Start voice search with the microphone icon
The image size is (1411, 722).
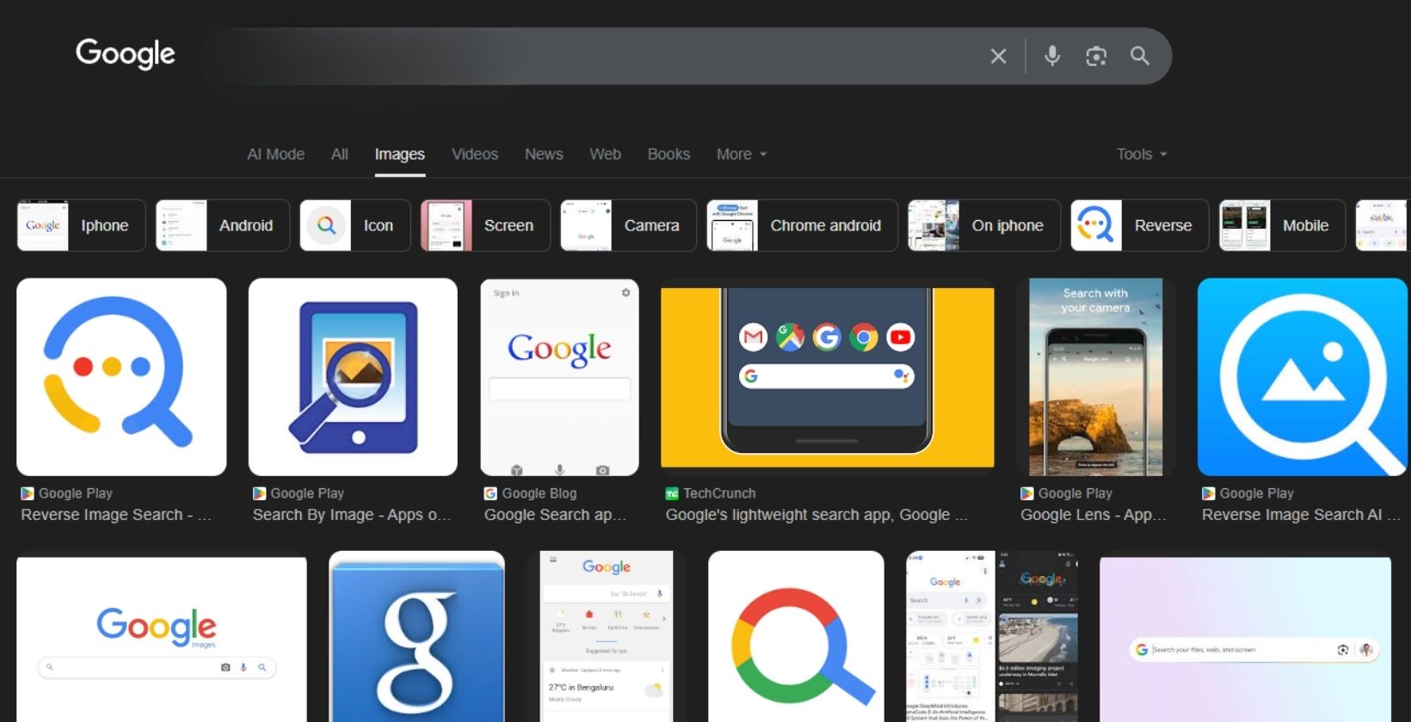click(1051, 56)
